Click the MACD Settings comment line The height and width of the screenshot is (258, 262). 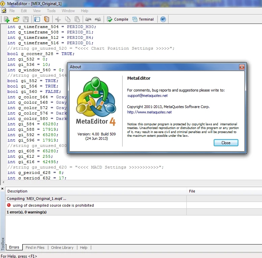(85, 167)
